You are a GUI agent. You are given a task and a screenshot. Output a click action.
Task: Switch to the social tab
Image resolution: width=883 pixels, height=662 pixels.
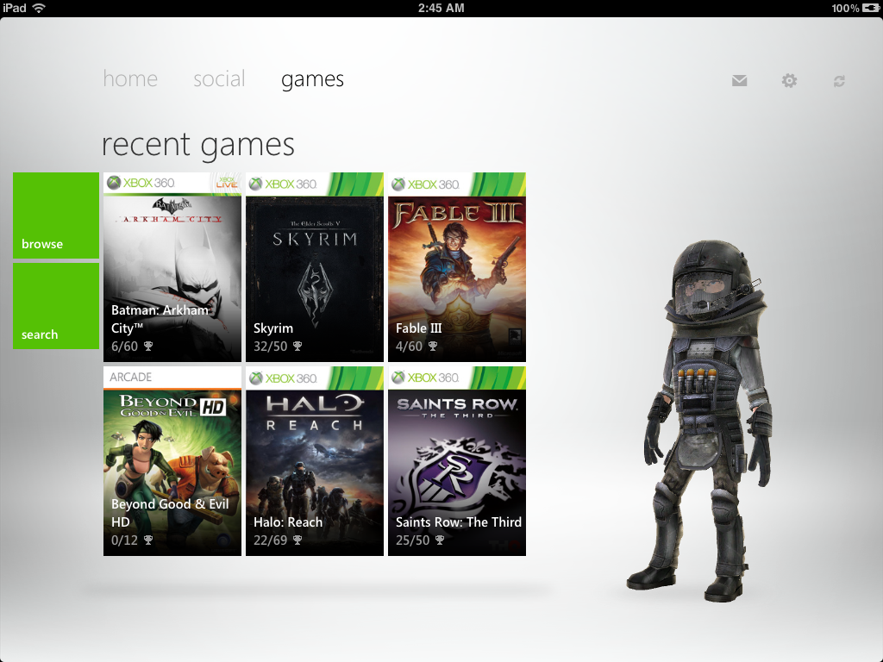click(x=219, y=78)
